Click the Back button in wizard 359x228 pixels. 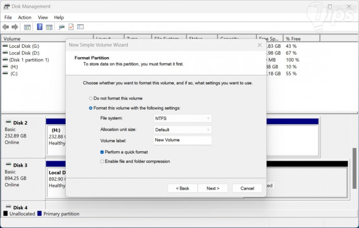tap(182, 189)
